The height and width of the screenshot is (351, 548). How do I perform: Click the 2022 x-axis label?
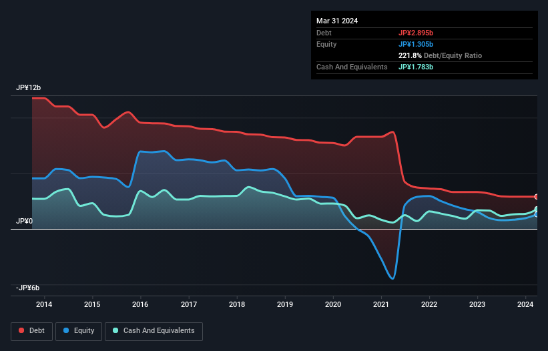click(429, 304)
